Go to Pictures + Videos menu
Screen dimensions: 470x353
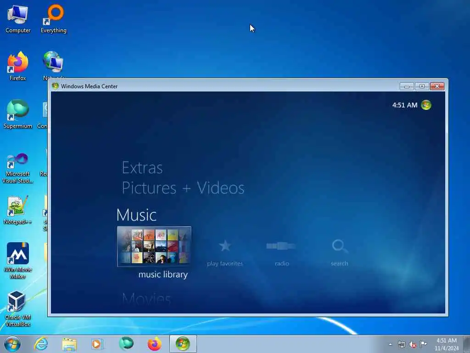(183, 188)
